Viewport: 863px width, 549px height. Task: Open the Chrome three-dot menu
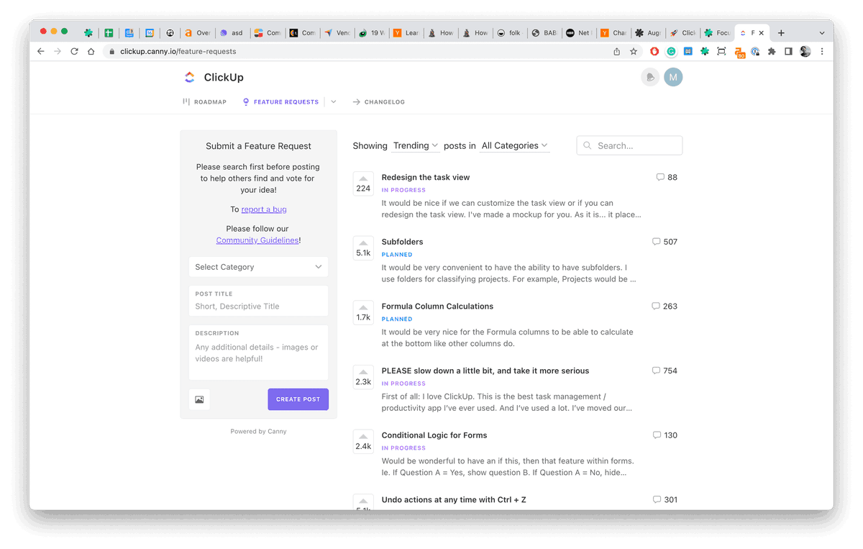(822, 52)
